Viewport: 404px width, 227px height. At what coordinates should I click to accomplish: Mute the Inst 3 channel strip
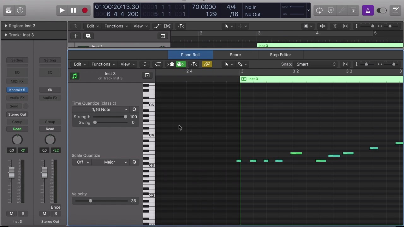[x=12, y=214]
